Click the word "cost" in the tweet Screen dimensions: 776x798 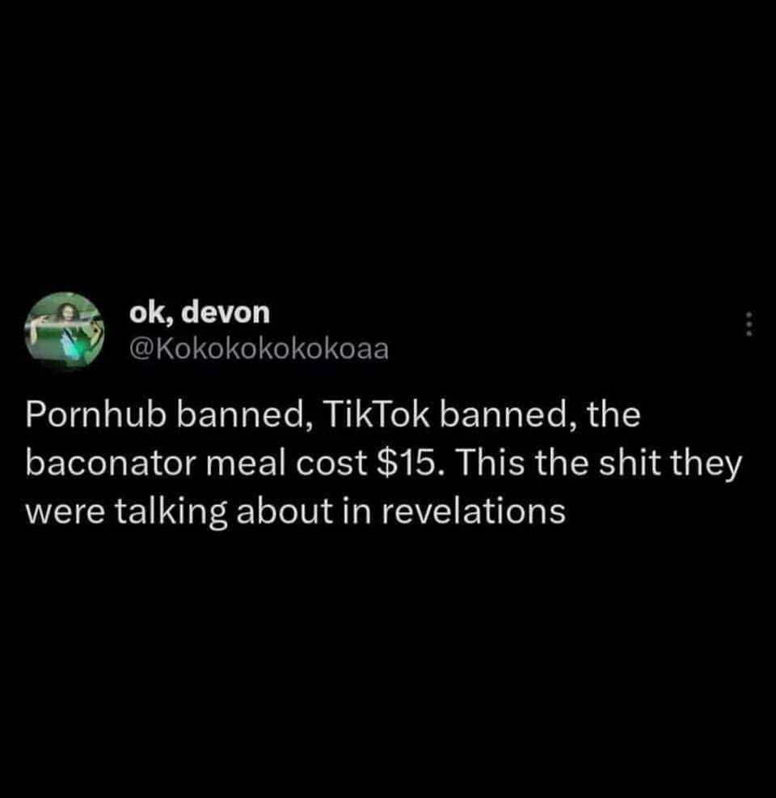(331, 465)
